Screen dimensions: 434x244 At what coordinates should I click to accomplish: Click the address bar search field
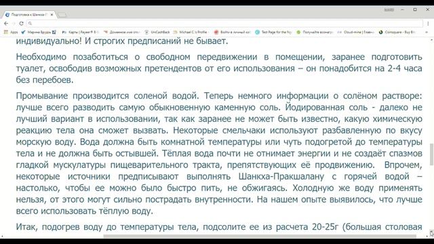coord(224,24)
